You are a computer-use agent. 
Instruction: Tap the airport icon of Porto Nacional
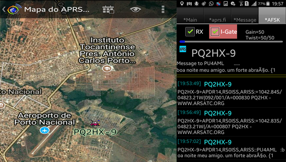pos(44,130)
